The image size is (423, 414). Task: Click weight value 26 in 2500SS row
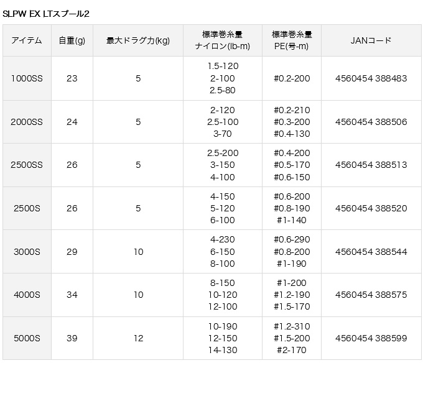click(72, 165)
